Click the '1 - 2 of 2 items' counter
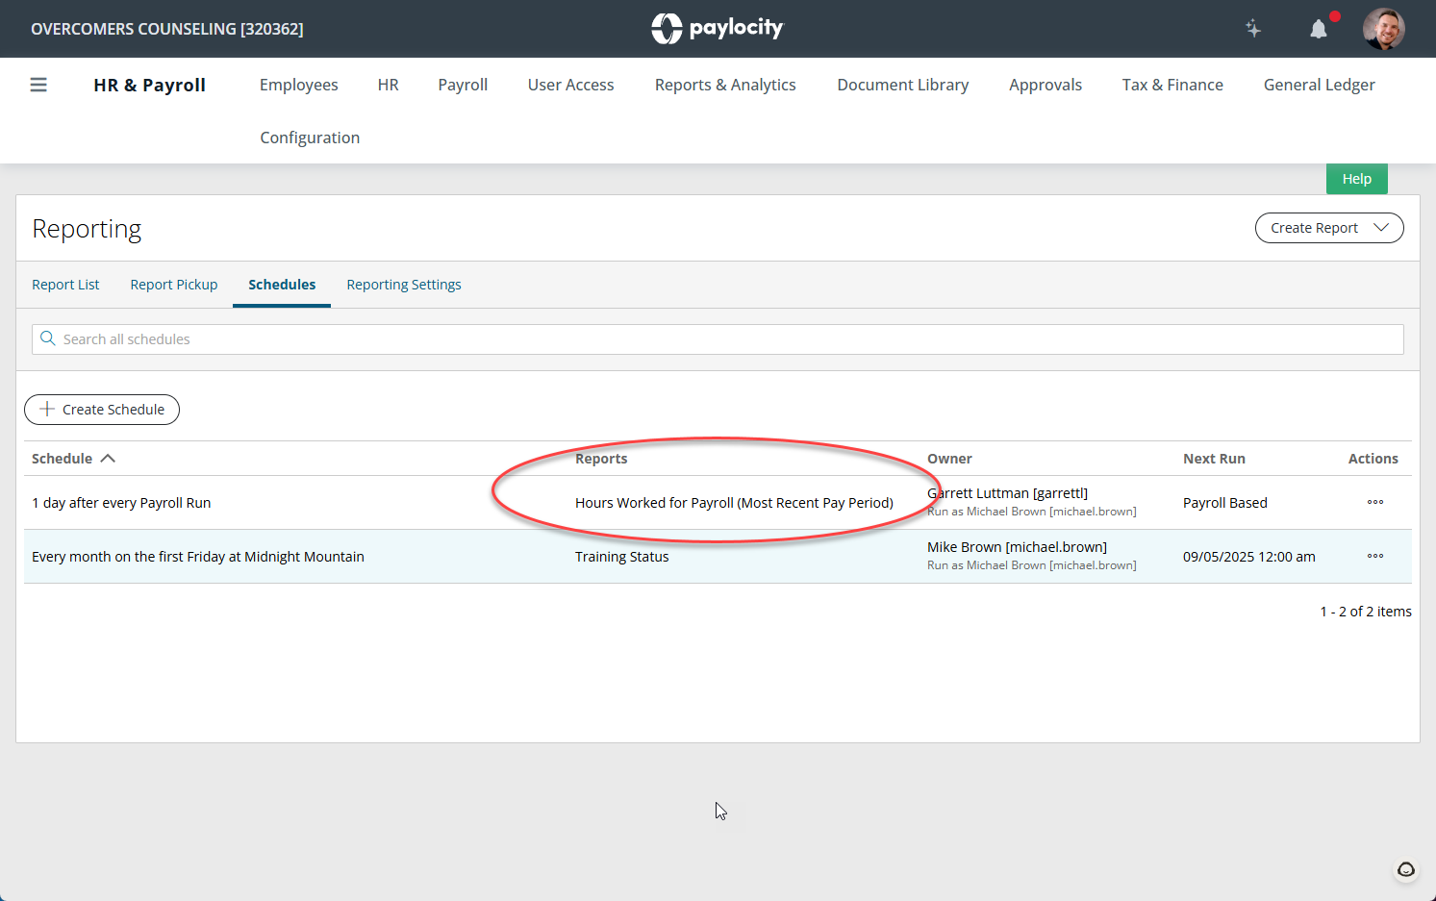 [1366, 612]
